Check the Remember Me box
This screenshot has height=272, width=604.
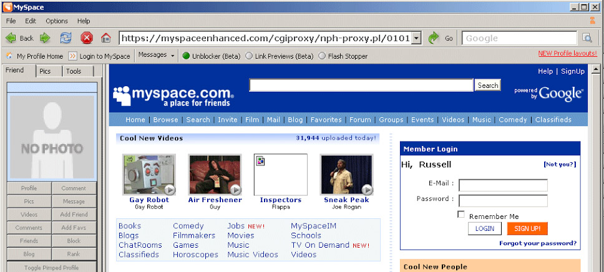(x=460, y=214)
